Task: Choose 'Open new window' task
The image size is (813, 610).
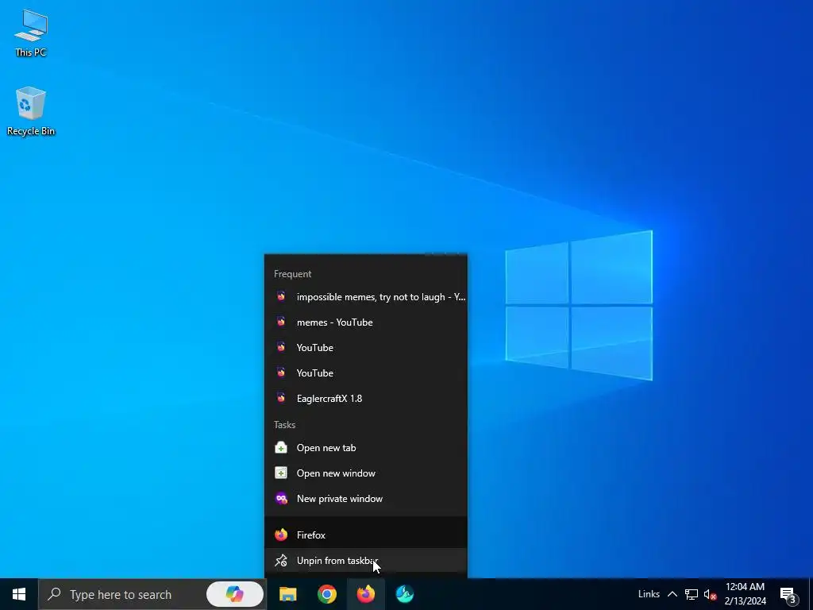Action: tap(365, 473)
